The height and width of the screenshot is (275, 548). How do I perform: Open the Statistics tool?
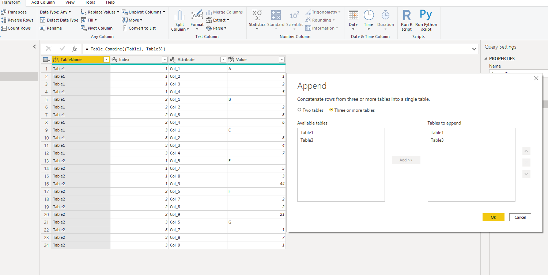(257, 20)
